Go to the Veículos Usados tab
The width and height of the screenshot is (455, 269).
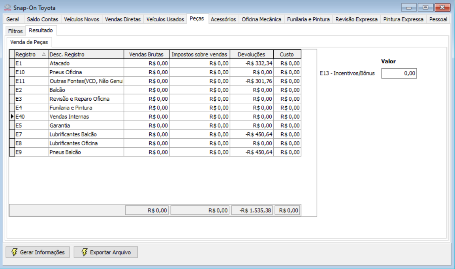(x=165, y=19)
